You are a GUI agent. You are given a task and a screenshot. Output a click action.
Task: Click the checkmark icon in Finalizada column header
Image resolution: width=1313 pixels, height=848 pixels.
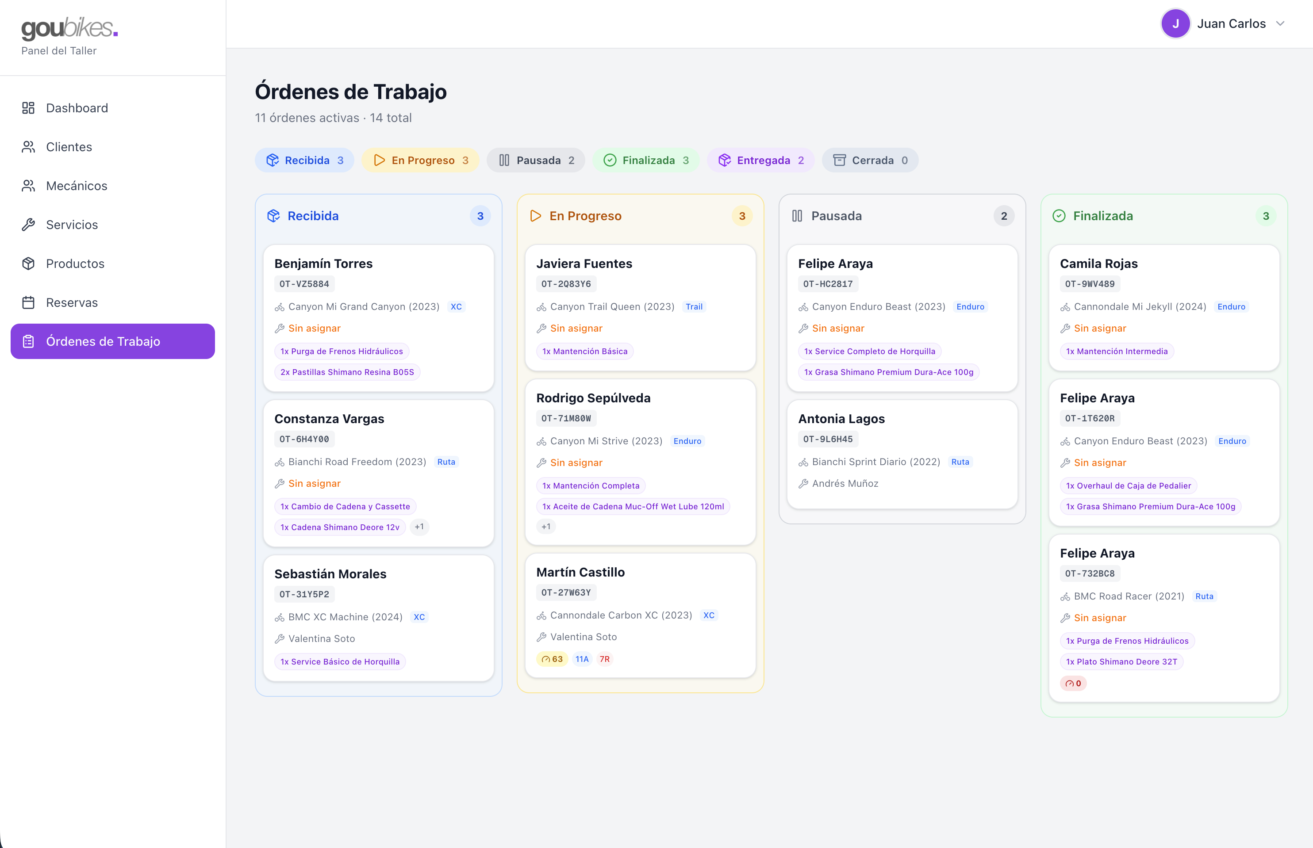(x=1059, y=216)
